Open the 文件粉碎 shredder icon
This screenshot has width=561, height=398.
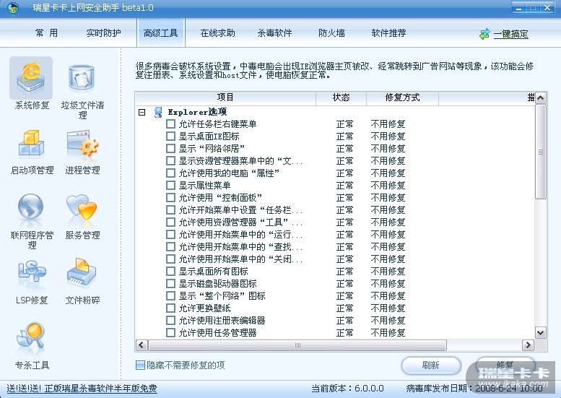[x=82, y=272]
